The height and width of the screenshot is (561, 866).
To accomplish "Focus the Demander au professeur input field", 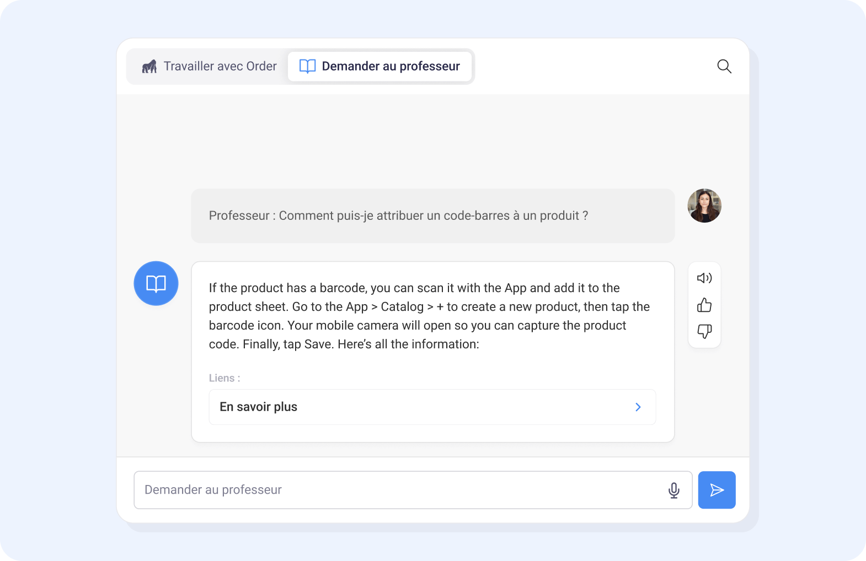I will click(x=413, y=490).
